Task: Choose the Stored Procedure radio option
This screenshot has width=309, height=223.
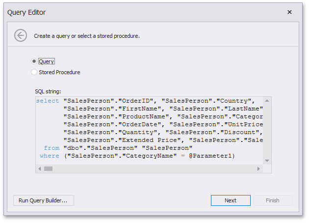Action: [34, 72]
